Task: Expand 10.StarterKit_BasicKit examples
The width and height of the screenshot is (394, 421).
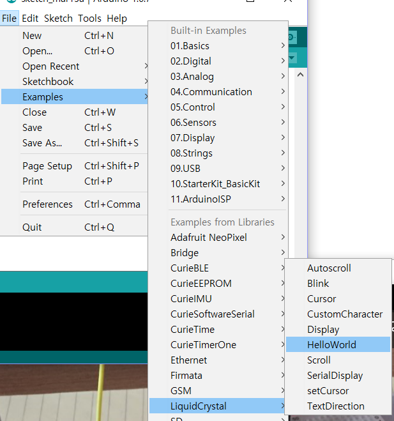Action: point(218,183)
